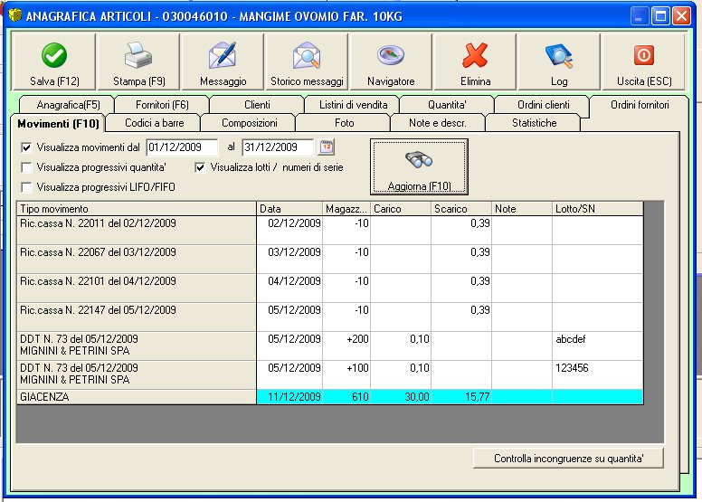Open the calendar date picker icon
The height and width of the screenshot is (502, 702).
coord(327,147)
